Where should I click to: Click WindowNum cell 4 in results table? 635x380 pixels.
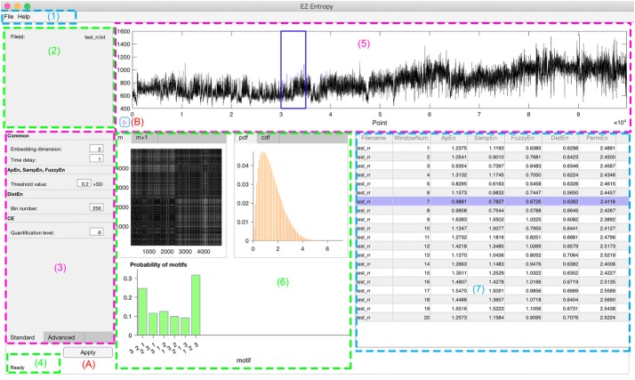[411, 174]
